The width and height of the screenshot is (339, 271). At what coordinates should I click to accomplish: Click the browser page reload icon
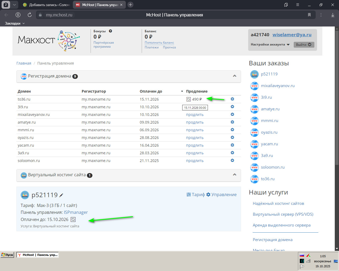coord(30,15)
